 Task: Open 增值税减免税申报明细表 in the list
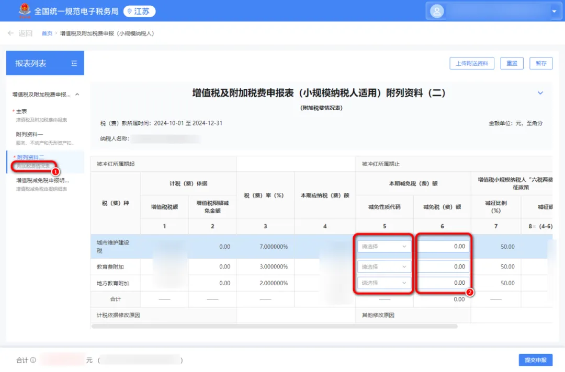click(42, 180)
